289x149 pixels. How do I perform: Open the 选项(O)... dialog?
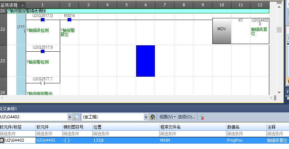click(x=186, y=117)
